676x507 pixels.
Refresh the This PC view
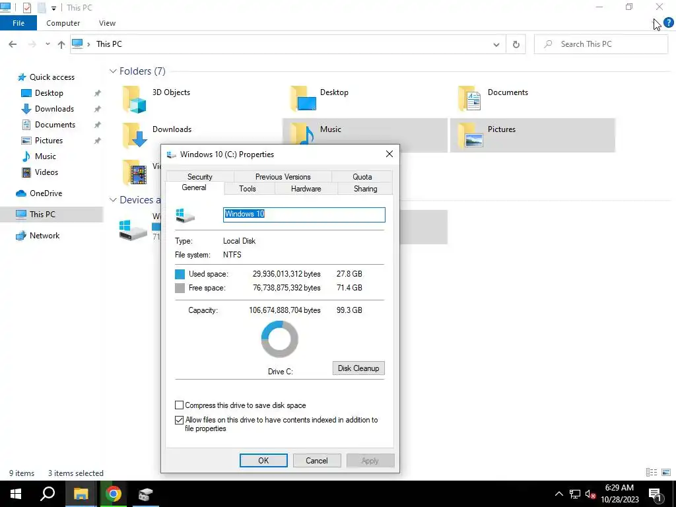coord(516,44)
